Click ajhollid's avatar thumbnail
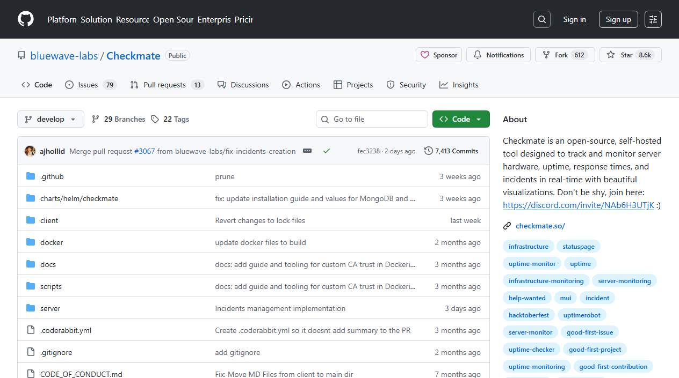The image size is (679, 378). [30, 151]
